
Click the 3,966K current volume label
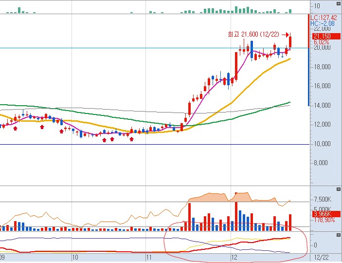point(326,214)
